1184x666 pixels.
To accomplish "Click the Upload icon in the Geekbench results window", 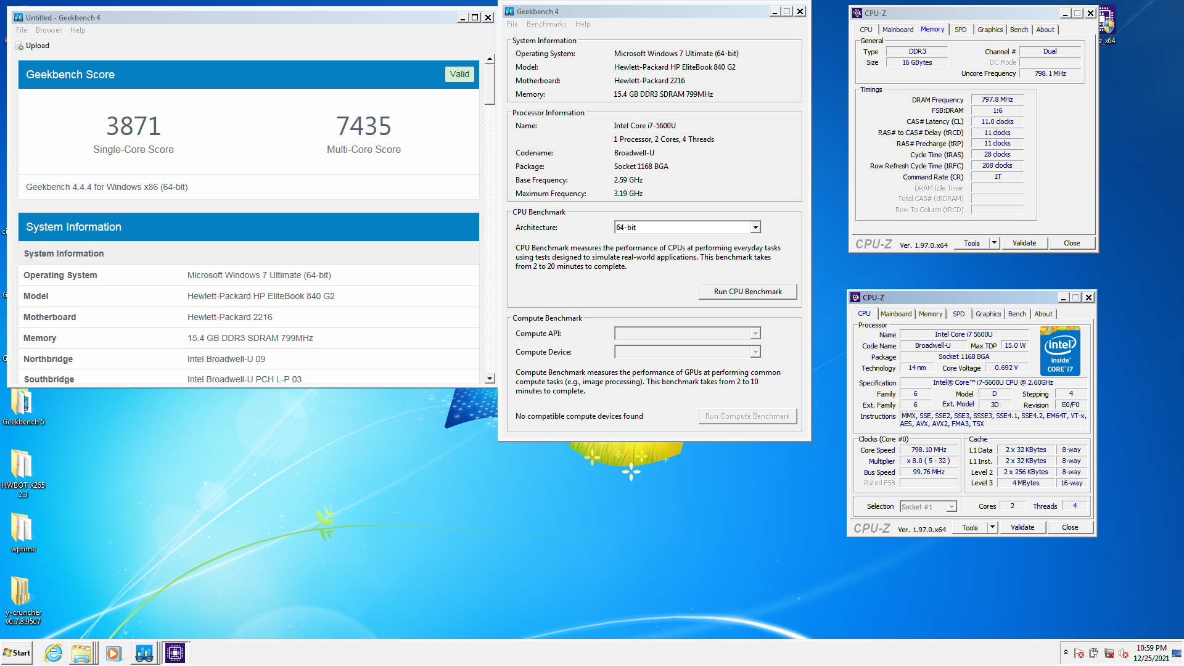I will coord(19,46).
